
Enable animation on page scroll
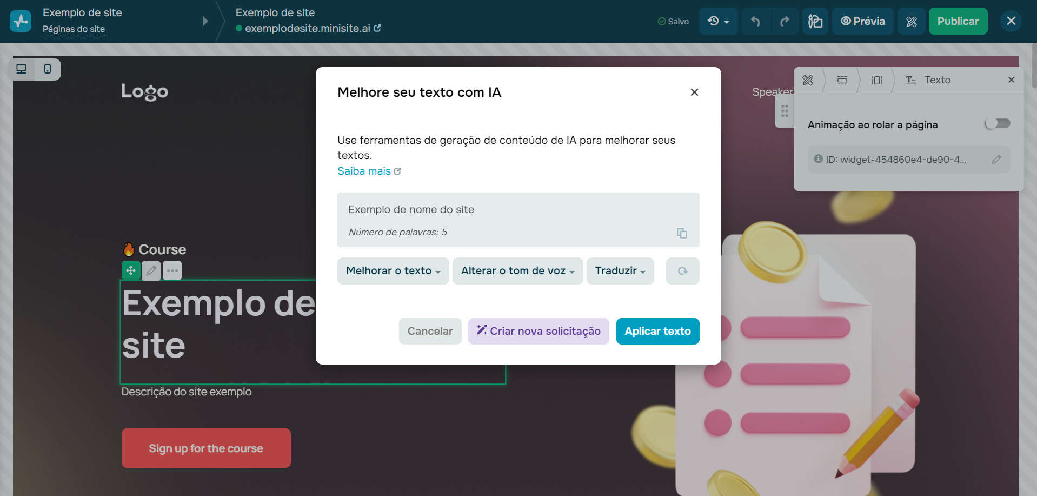(x=997, y=123)
